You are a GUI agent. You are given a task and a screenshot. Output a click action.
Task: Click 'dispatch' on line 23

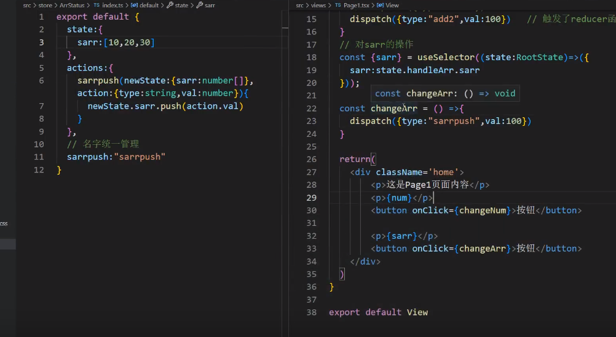371,121
